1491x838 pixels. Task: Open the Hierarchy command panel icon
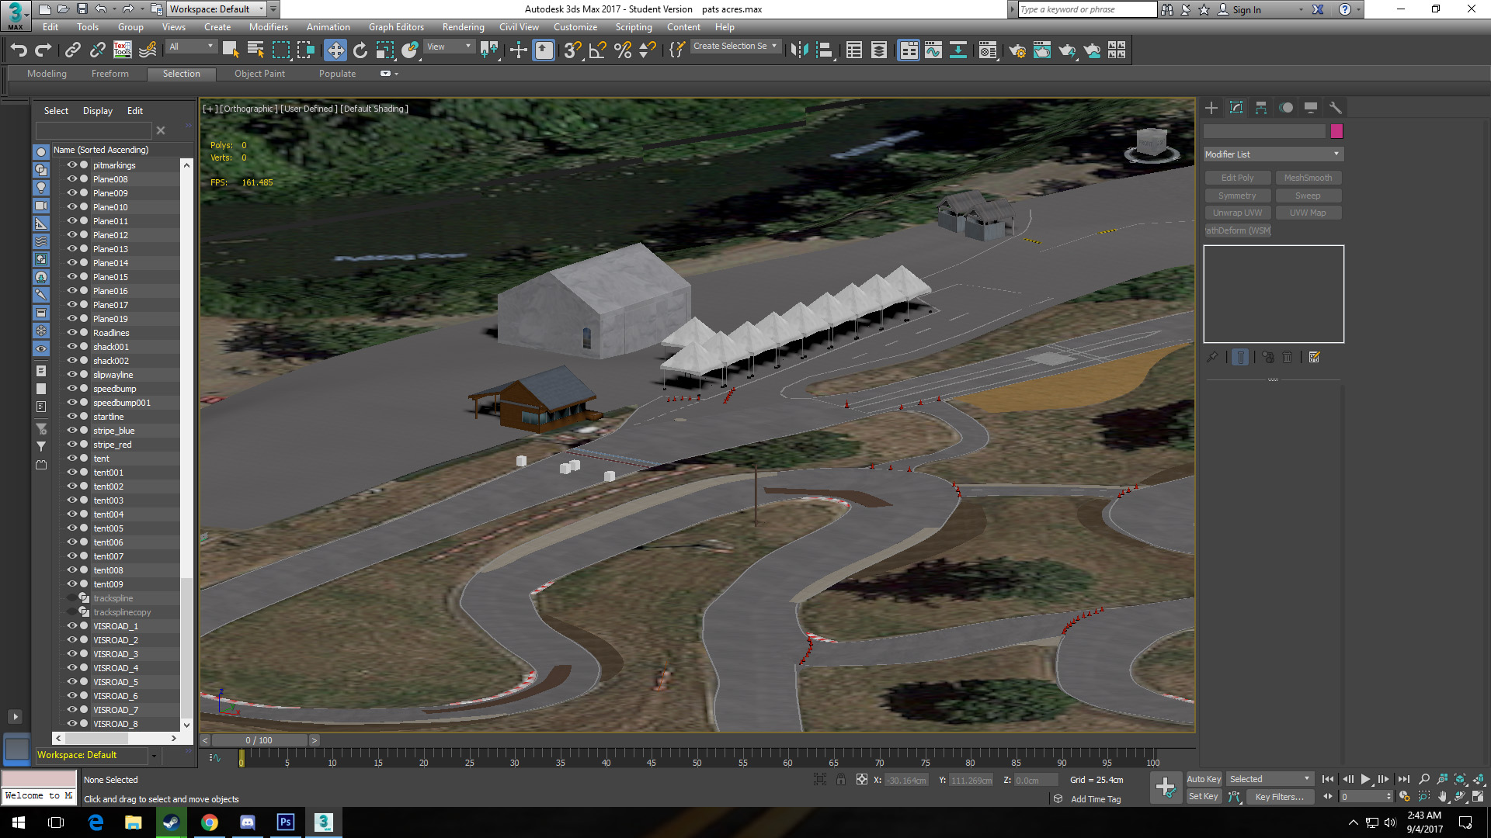[x=1261, y=108]
